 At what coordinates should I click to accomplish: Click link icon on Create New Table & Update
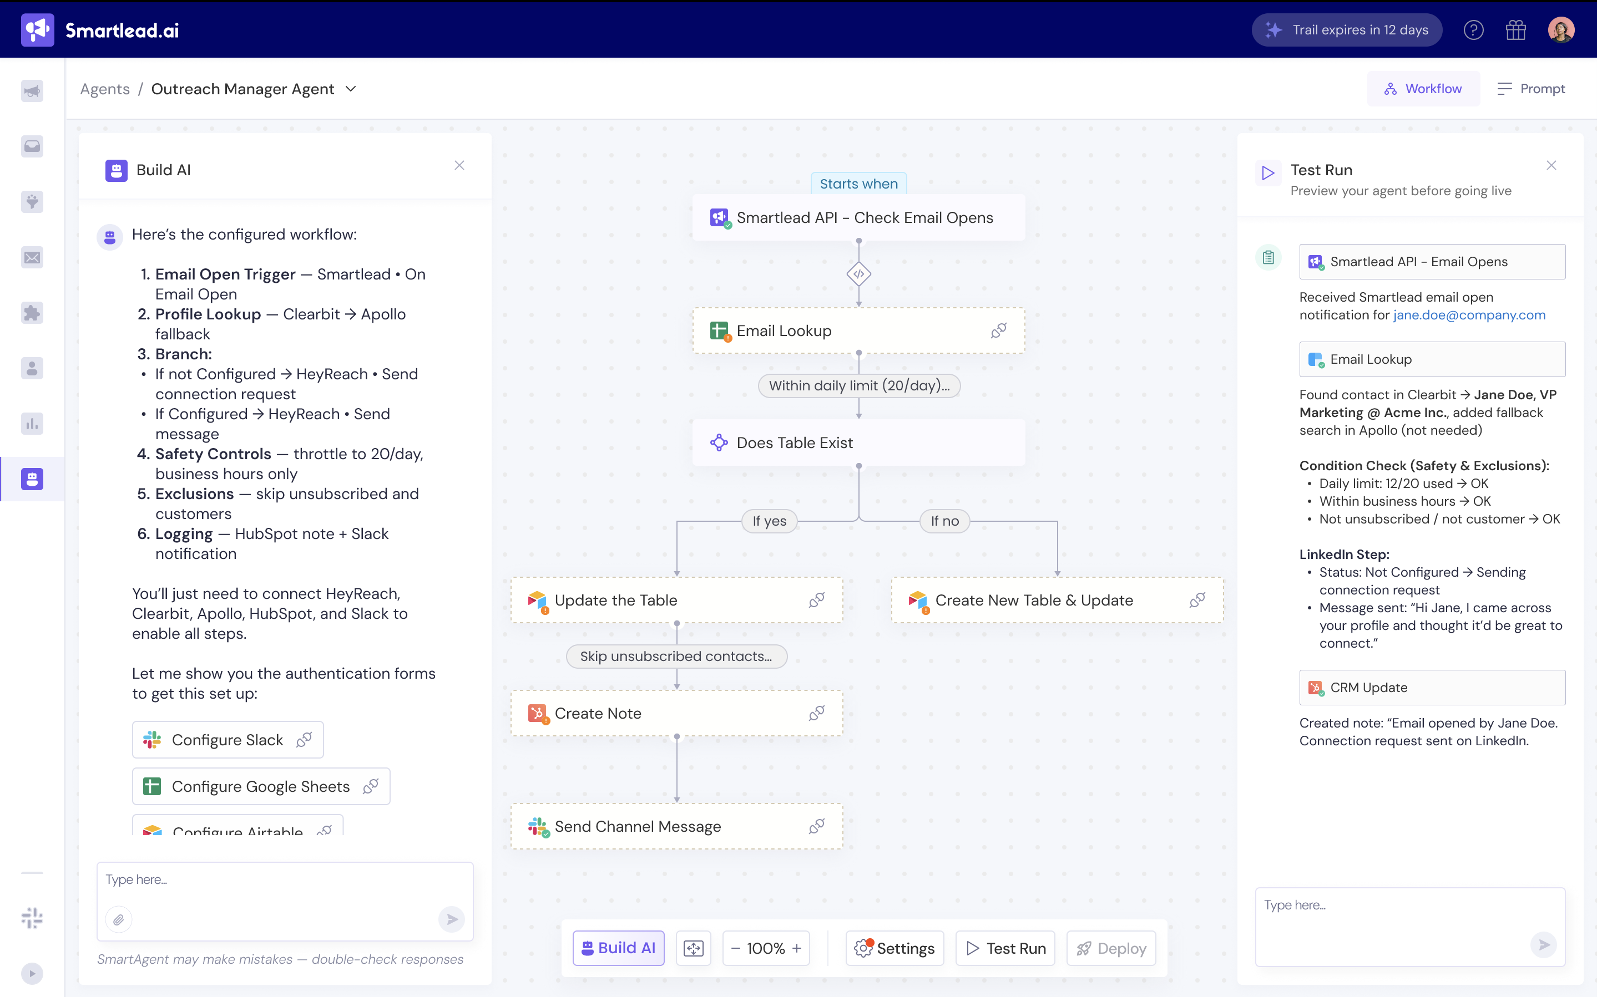coord(1197,600)
